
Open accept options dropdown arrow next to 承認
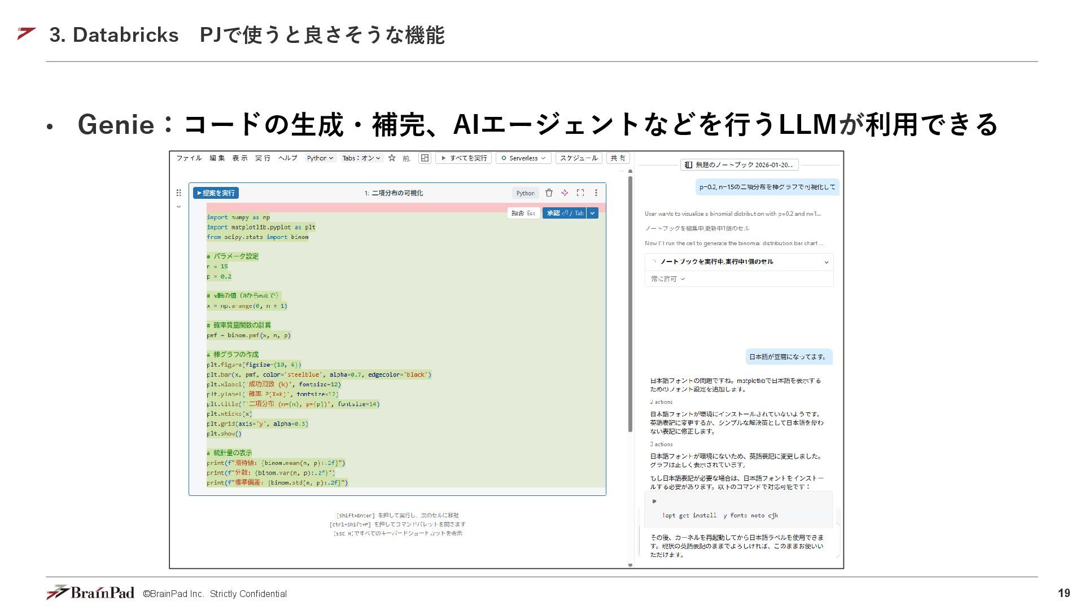click(x=592, y=213)
